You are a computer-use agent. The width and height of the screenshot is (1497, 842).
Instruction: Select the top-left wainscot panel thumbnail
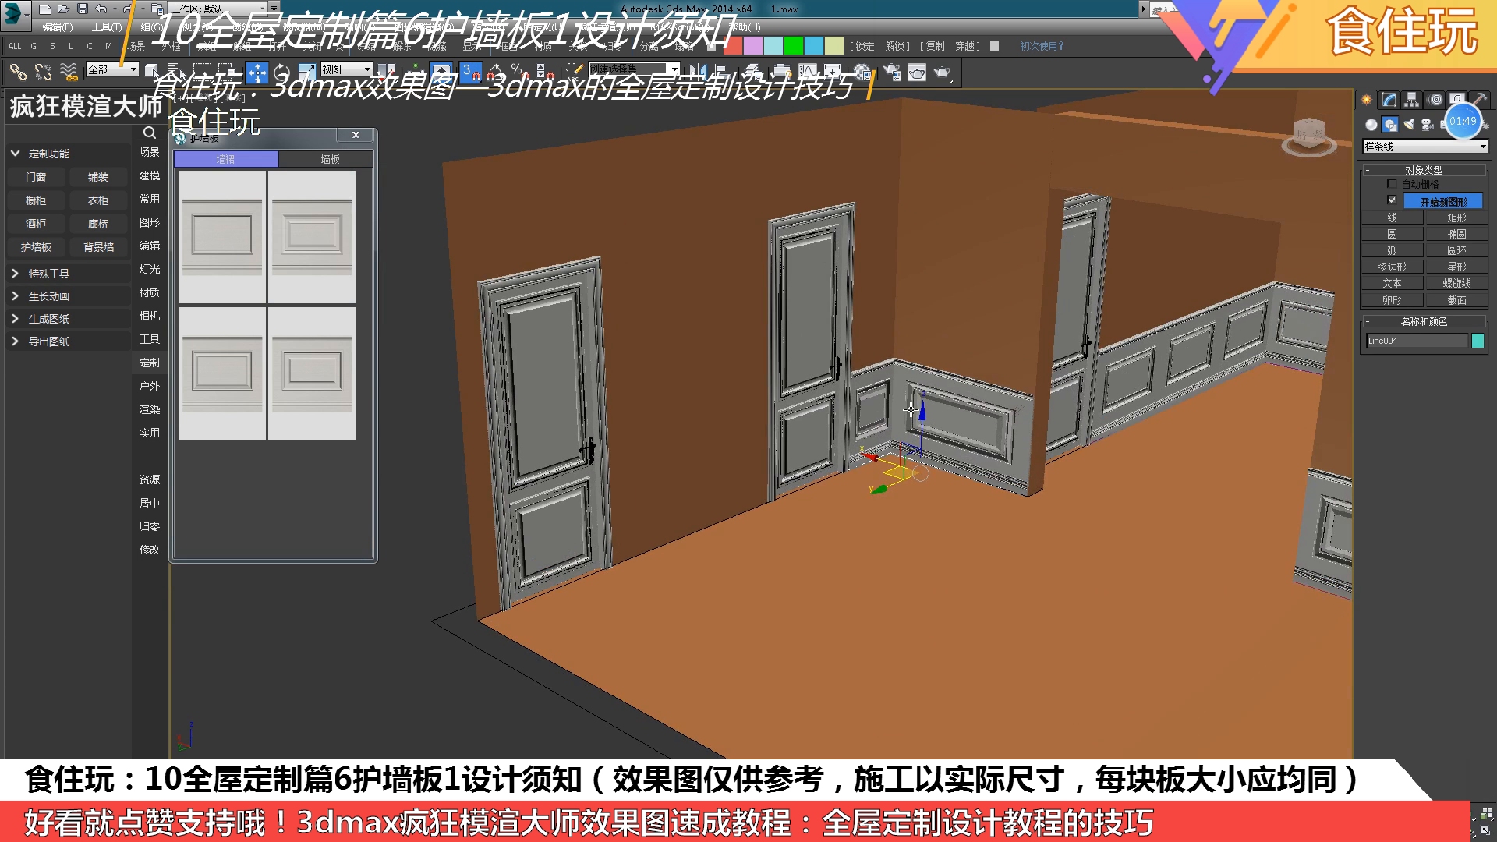222,236
